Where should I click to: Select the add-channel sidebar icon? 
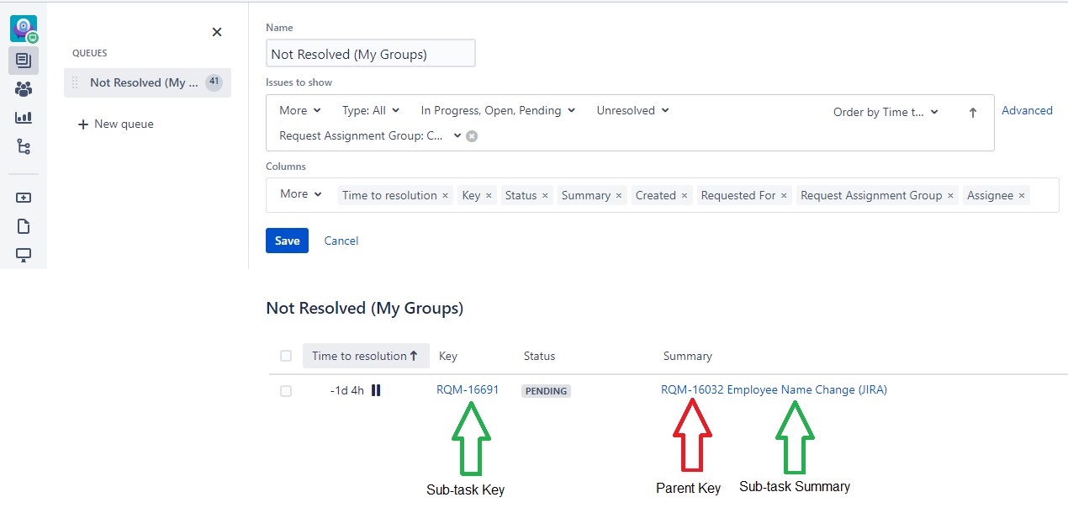[x=23, y=198]
